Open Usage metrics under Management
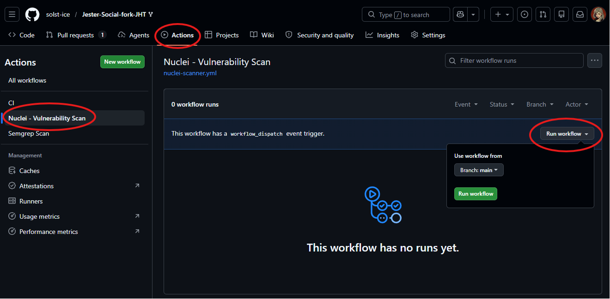 point(74,216)
